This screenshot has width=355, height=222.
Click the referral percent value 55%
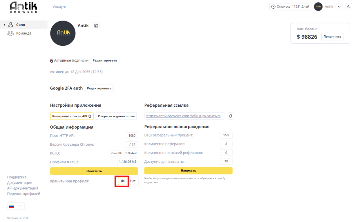click(226, 135)
